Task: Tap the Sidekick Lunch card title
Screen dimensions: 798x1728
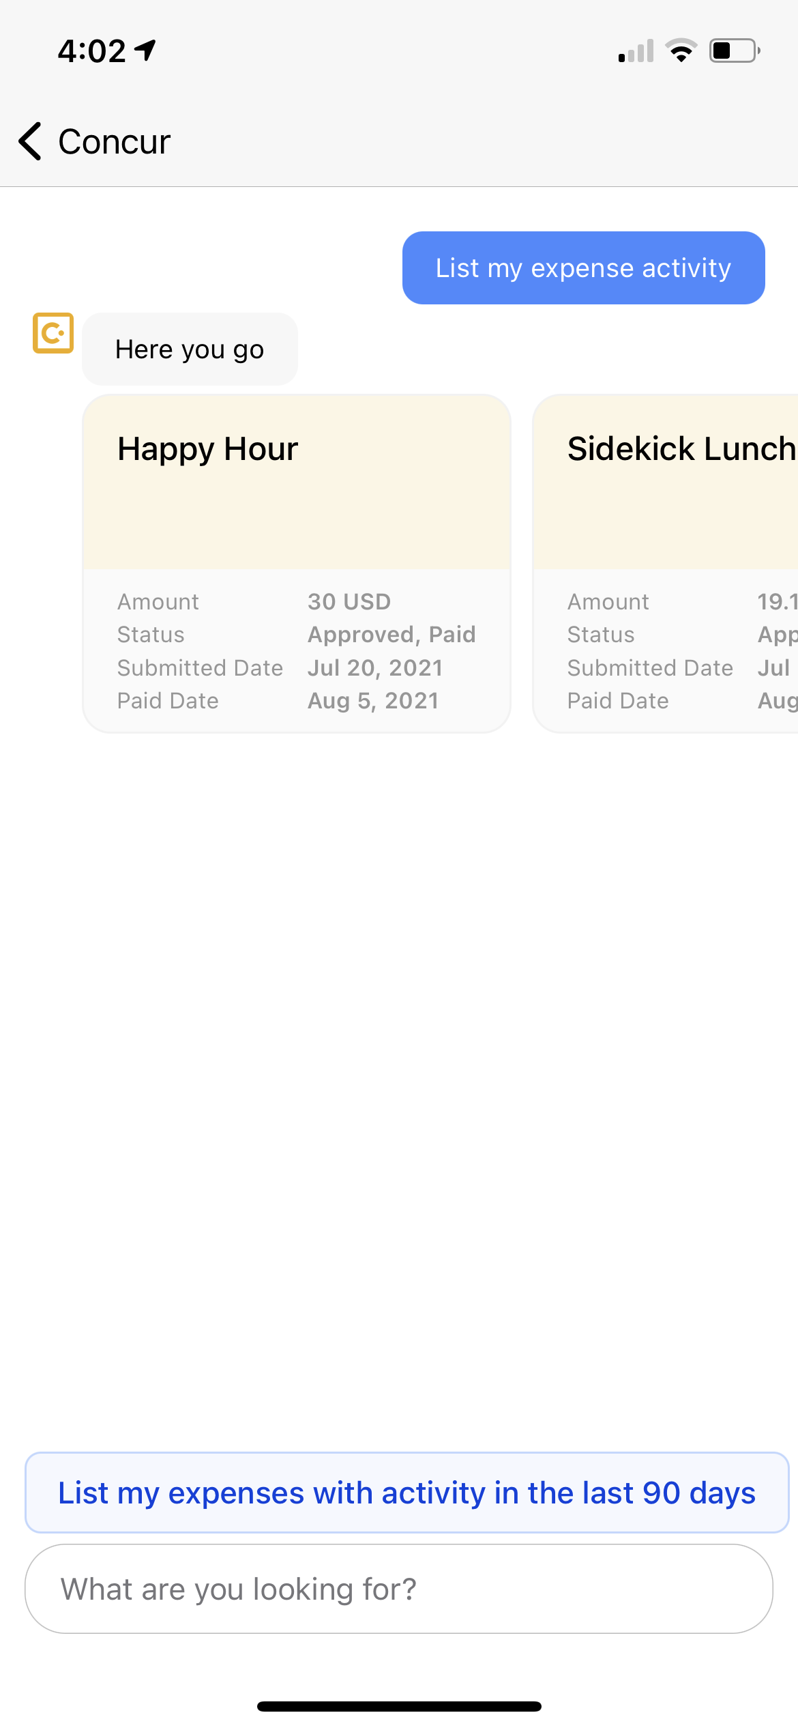Action: [682, 449]
